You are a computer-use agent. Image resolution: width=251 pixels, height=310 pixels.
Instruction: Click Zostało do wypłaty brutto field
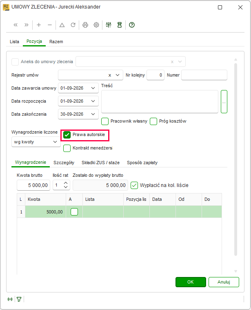click(100, 185)
